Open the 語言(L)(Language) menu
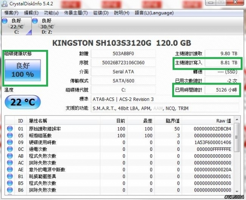Viewport: 246px width, 200px height. [x=154, y=13]
